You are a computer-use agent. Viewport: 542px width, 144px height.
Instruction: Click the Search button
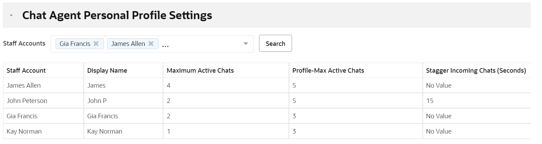click(275, 43)
